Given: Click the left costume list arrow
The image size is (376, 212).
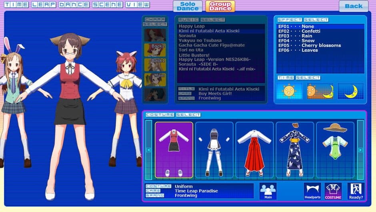Looking at the screenshot, I should point(148,150).
